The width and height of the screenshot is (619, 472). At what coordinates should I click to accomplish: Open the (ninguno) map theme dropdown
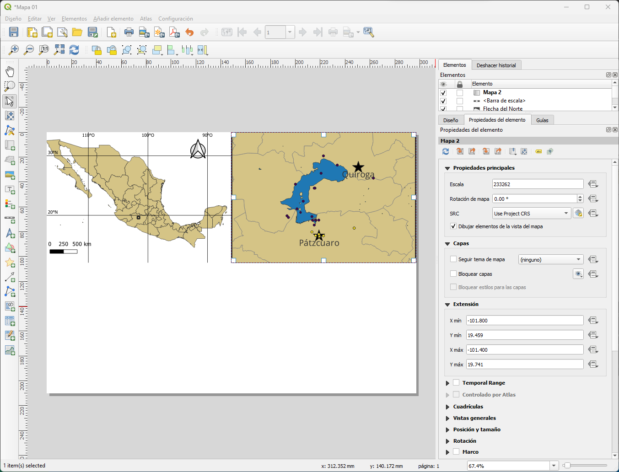pyautogui.click(x=551, y=259)
